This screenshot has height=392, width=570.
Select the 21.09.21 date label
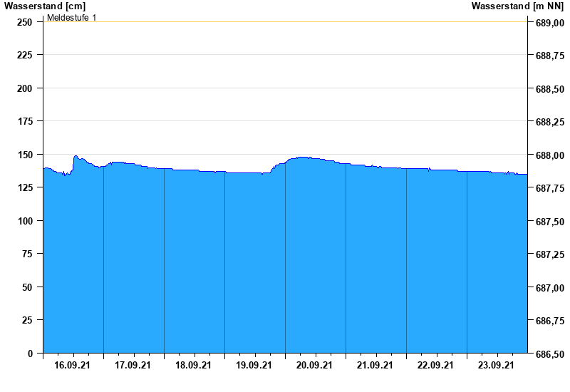tap(375, 366)
